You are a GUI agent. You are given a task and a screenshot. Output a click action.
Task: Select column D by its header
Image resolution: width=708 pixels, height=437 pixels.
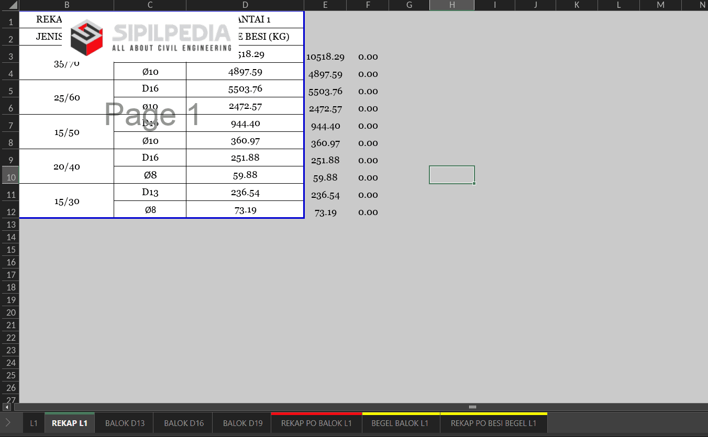[245, 5]
